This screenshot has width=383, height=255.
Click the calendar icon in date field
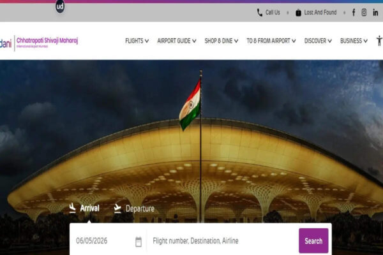pos(139,242)
